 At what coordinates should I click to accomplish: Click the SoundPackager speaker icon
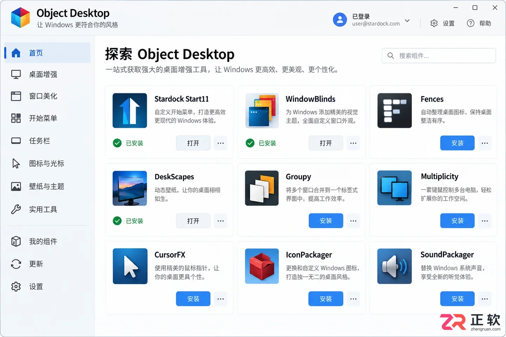(x=395, y=266)
